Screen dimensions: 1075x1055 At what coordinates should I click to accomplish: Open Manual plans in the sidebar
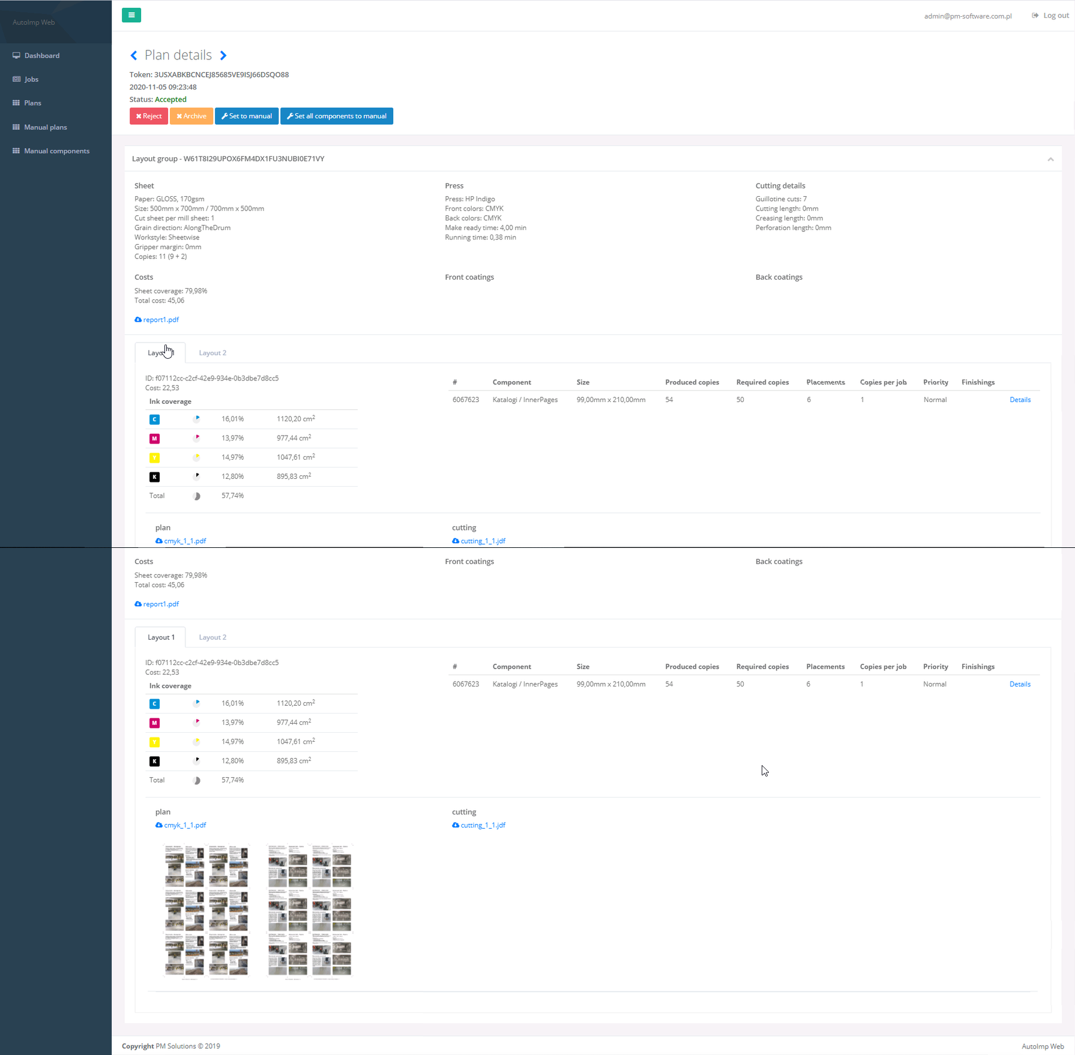45,127
